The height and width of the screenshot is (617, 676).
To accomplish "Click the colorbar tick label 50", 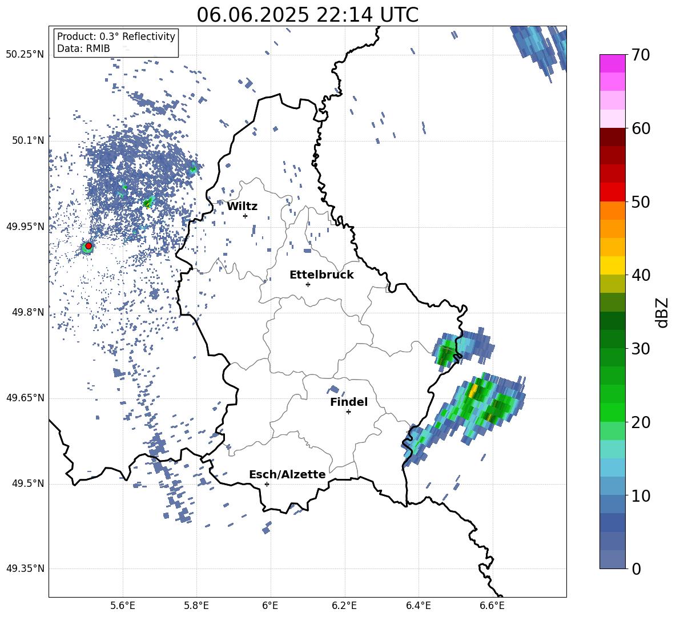I will point(641,201).
